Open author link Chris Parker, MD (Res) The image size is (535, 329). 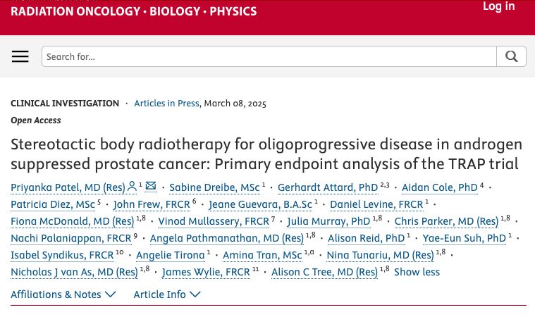coord(446,221)
